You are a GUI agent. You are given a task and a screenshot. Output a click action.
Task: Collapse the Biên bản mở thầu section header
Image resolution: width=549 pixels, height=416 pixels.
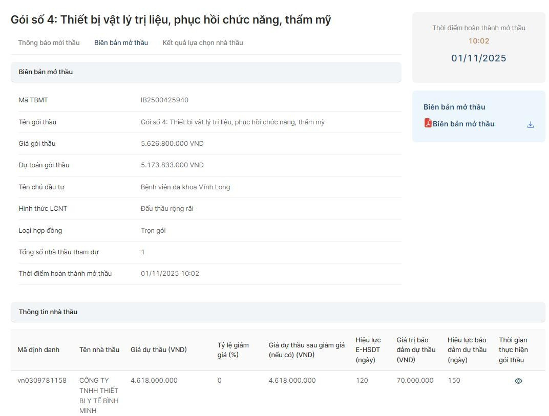point(205,72)
